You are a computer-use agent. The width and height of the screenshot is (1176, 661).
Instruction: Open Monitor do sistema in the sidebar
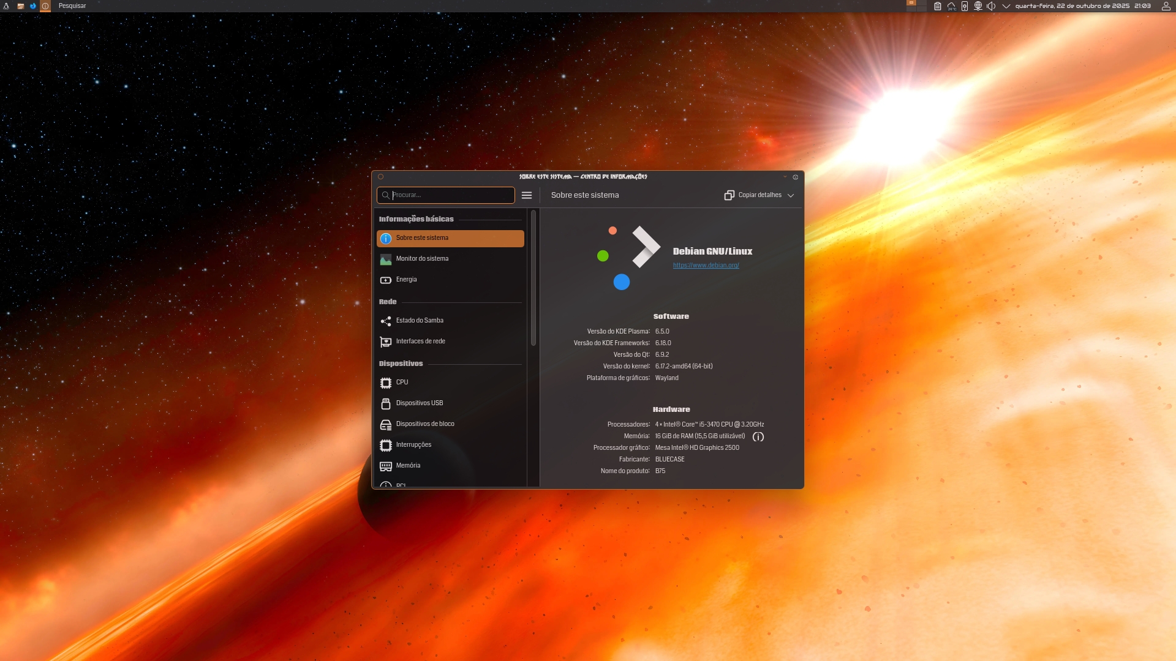[x=450, y=259]
